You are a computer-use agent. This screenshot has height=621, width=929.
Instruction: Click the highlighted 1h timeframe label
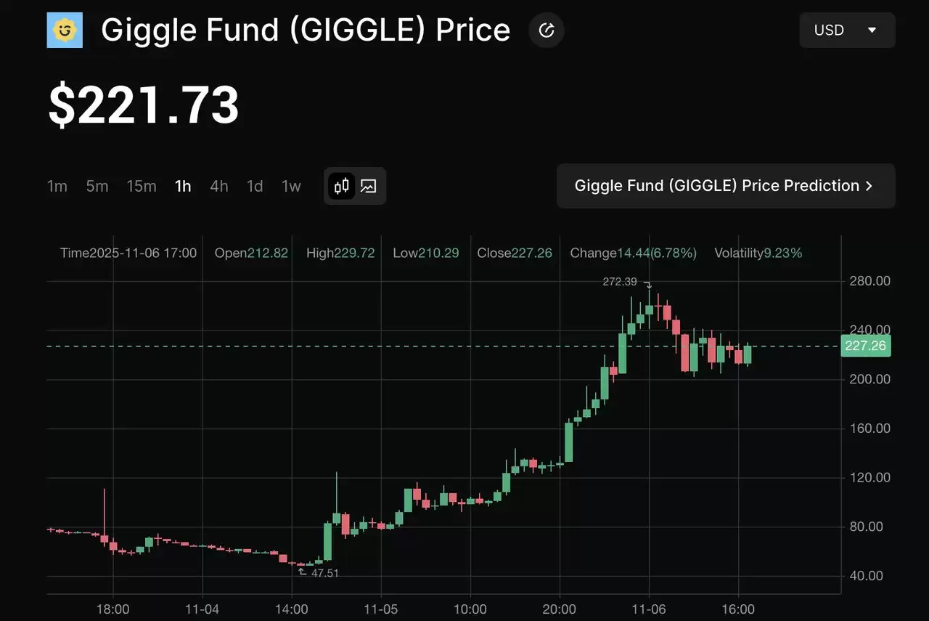(182, 186)
